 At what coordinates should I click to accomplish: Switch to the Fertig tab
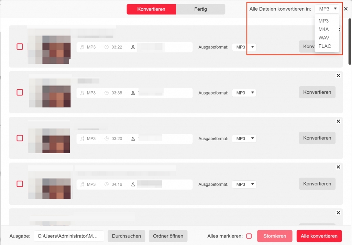point(200,9)
